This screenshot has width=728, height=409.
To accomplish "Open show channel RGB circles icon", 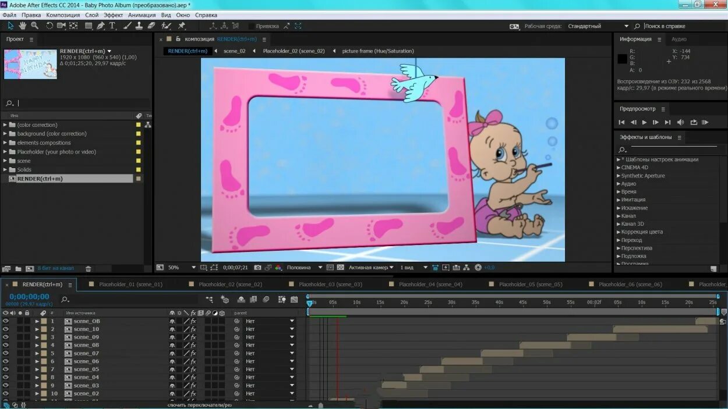I will [279, 268].
